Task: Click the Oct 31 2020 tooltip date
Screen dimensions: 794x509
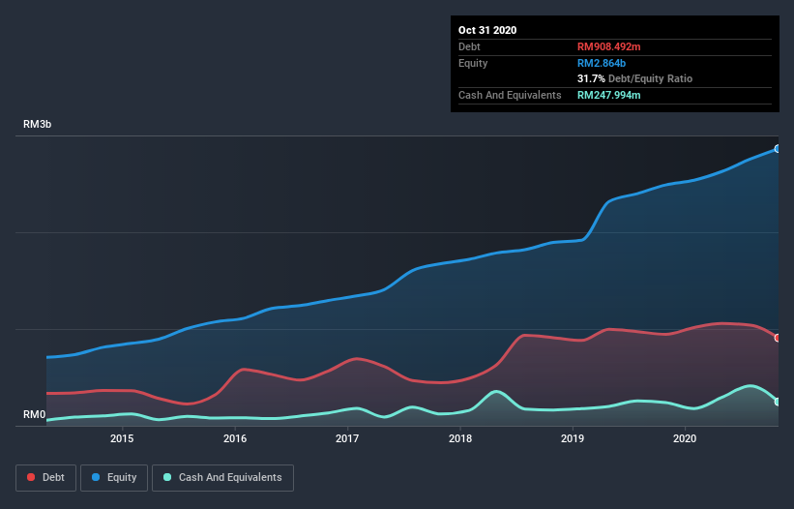Action: click(487, 30)
